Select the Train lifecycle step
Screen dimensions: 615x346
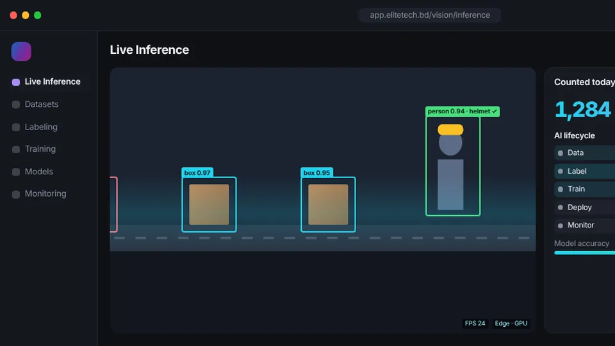coord(584,189)
